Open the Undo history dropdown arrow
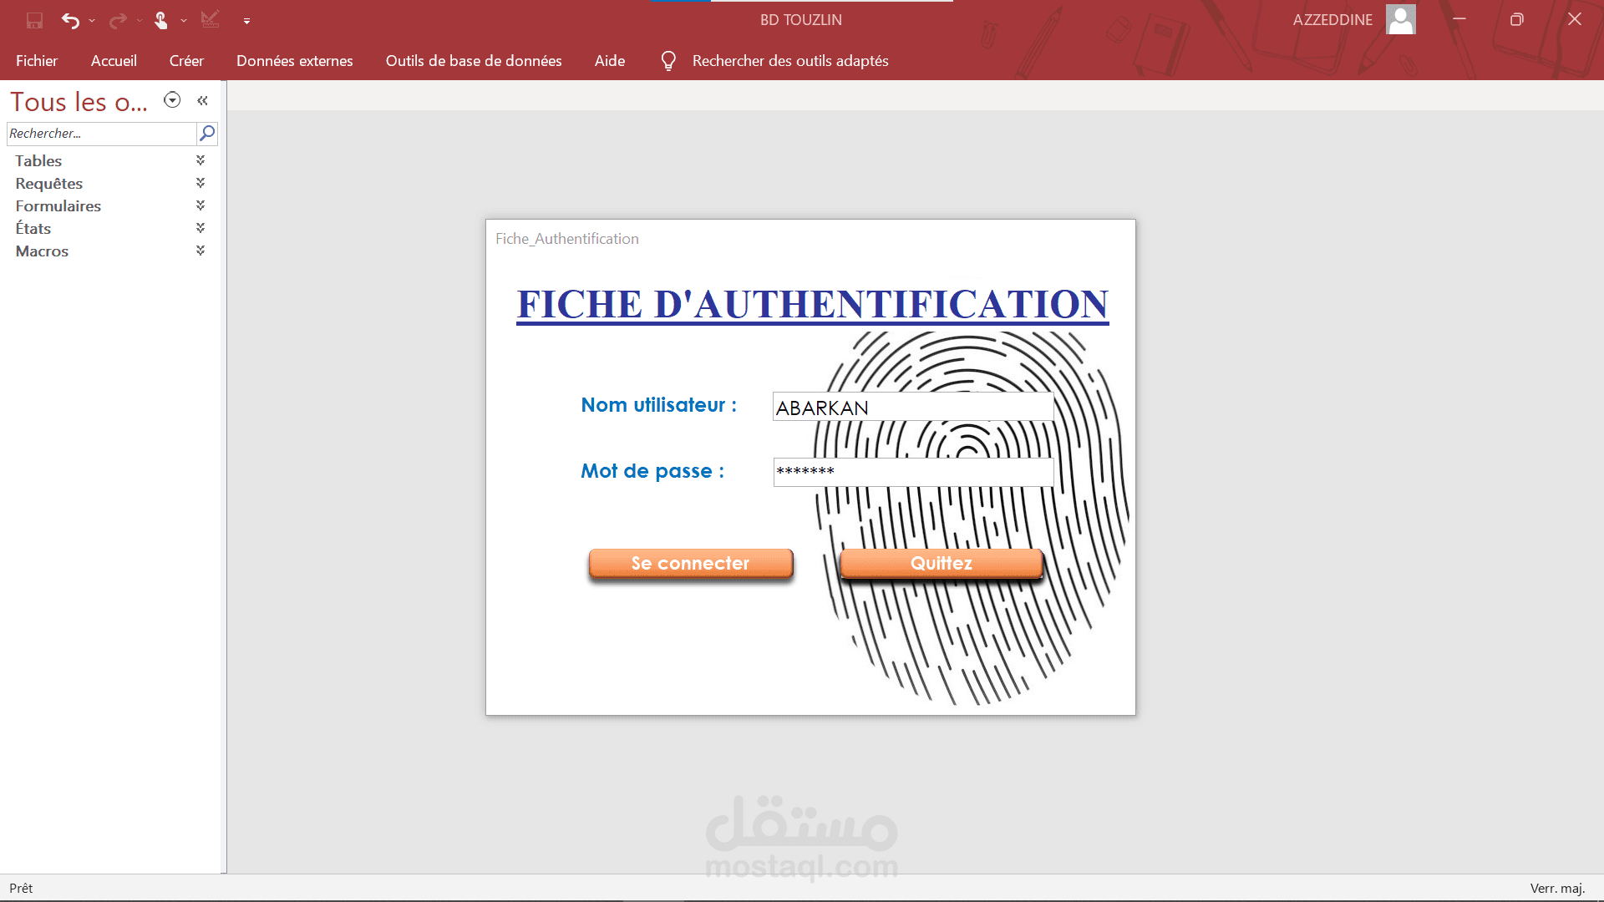 pyautogui.click(x=92, y=20)
